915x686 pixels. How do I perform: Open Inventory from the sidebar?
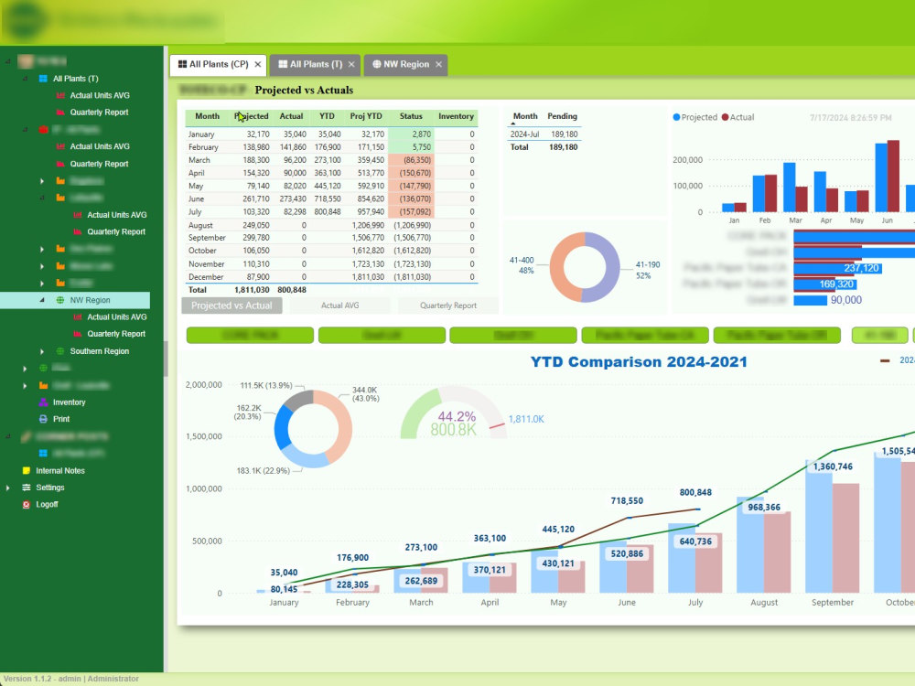coord(69,402)
